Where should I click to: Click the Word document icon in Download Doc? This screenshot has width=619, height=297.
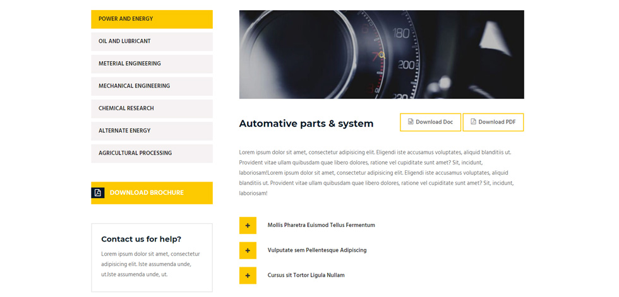coord(411,122)
